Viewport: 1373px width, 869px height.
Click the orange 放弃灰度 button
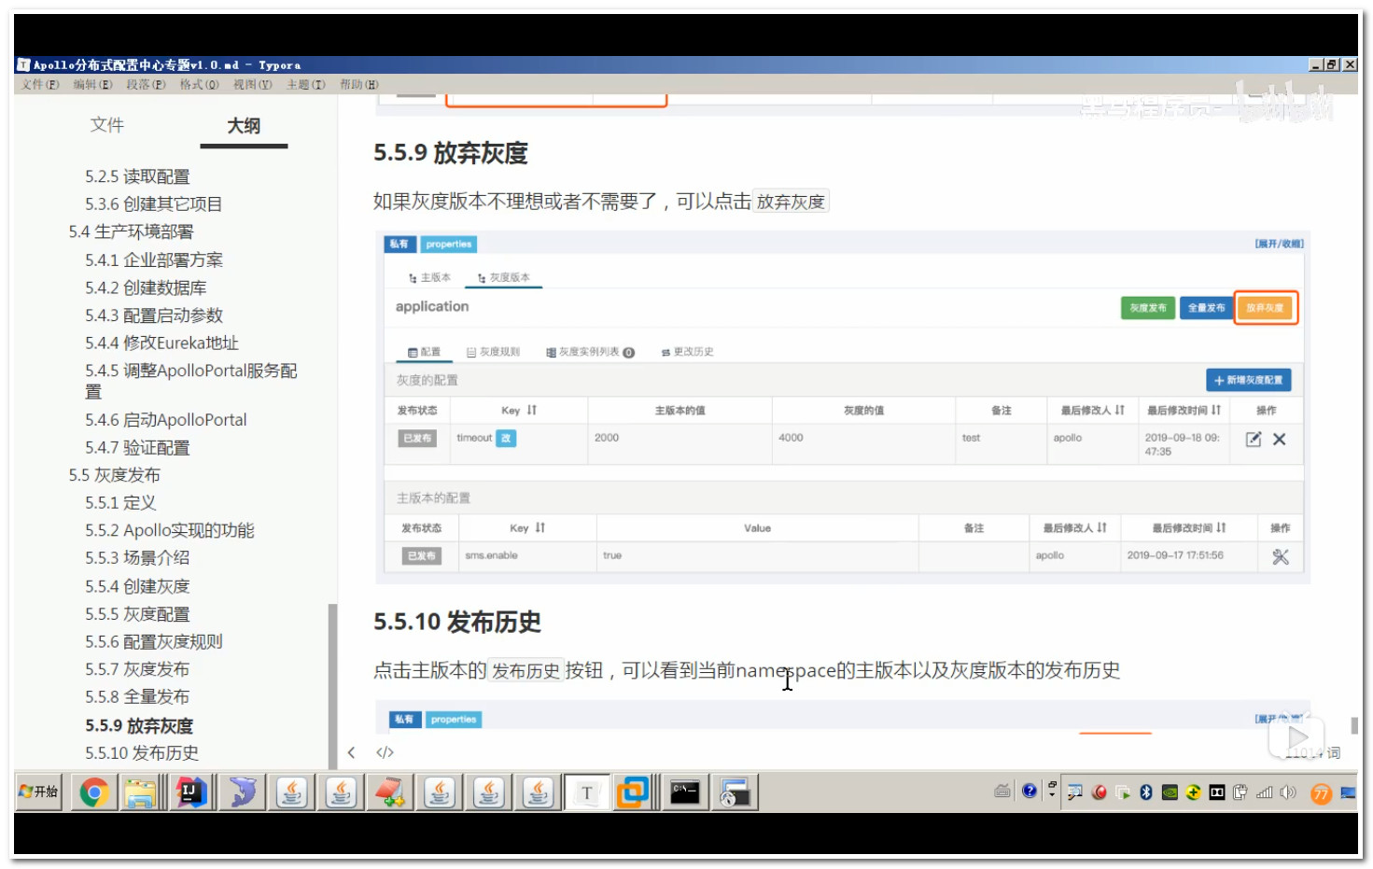coord(1265,308)
